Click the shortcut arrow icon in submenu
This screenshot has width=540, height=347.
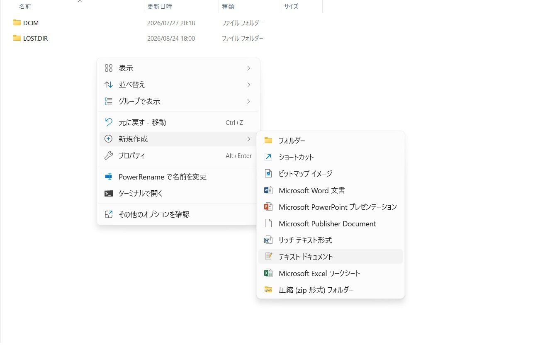268,157
